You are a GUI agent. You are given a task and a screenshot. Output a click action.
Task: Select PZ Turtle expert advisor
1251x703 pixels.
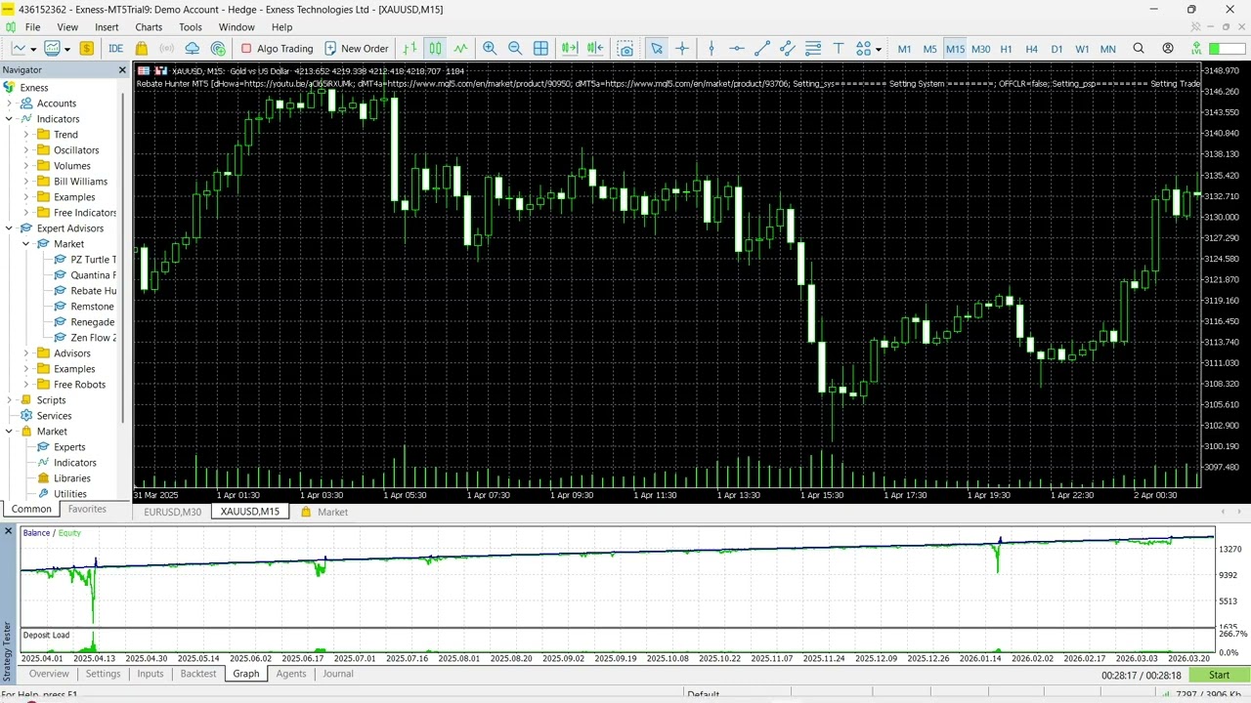(x=85, y=260)
